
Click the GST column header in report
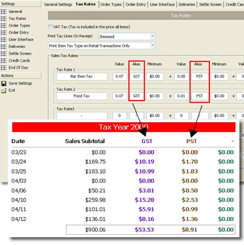(147, 141)
